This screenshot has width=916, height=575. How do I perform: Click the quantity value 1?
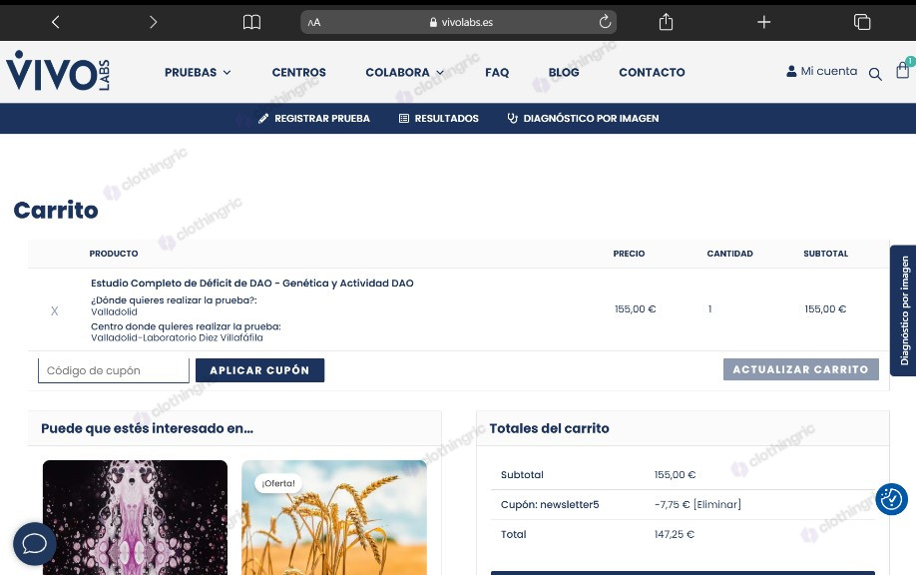pos(709,309)
